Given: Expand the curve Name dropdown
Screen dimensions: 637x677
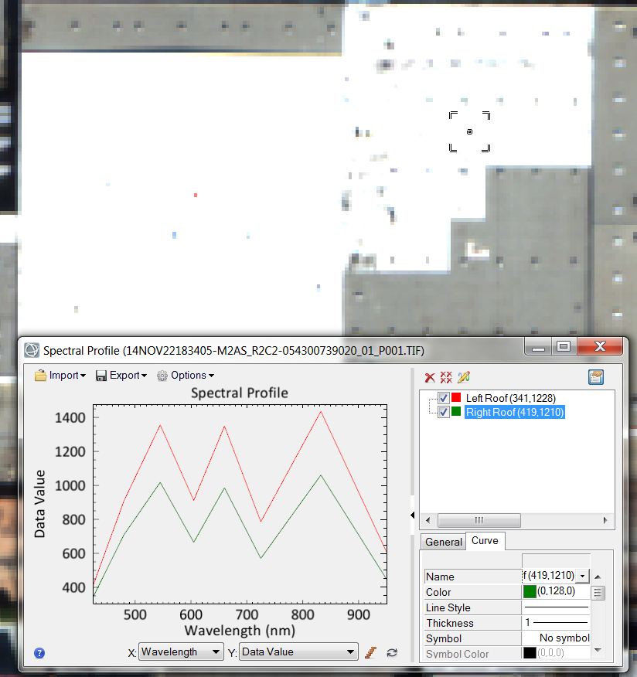Looking at the screenshot, I should (x=582, y=577).
